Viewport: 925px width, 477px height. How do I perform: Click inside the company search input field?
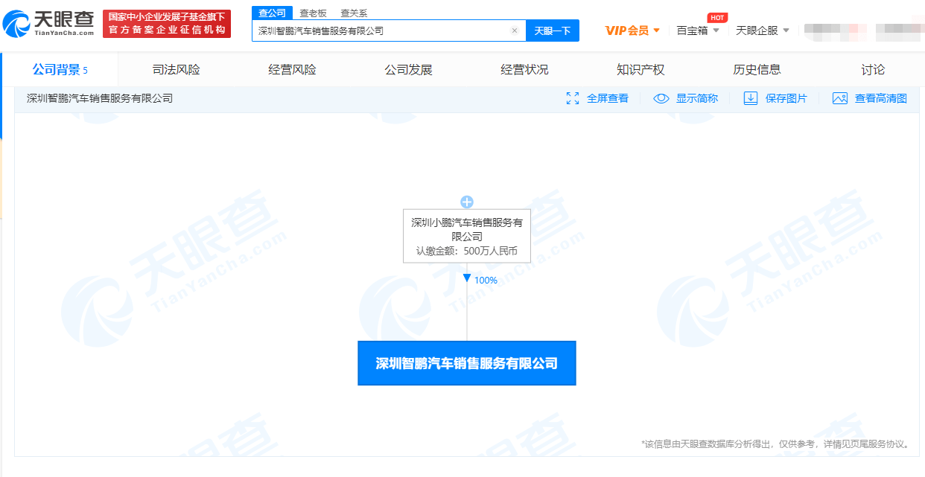point(372,30)
